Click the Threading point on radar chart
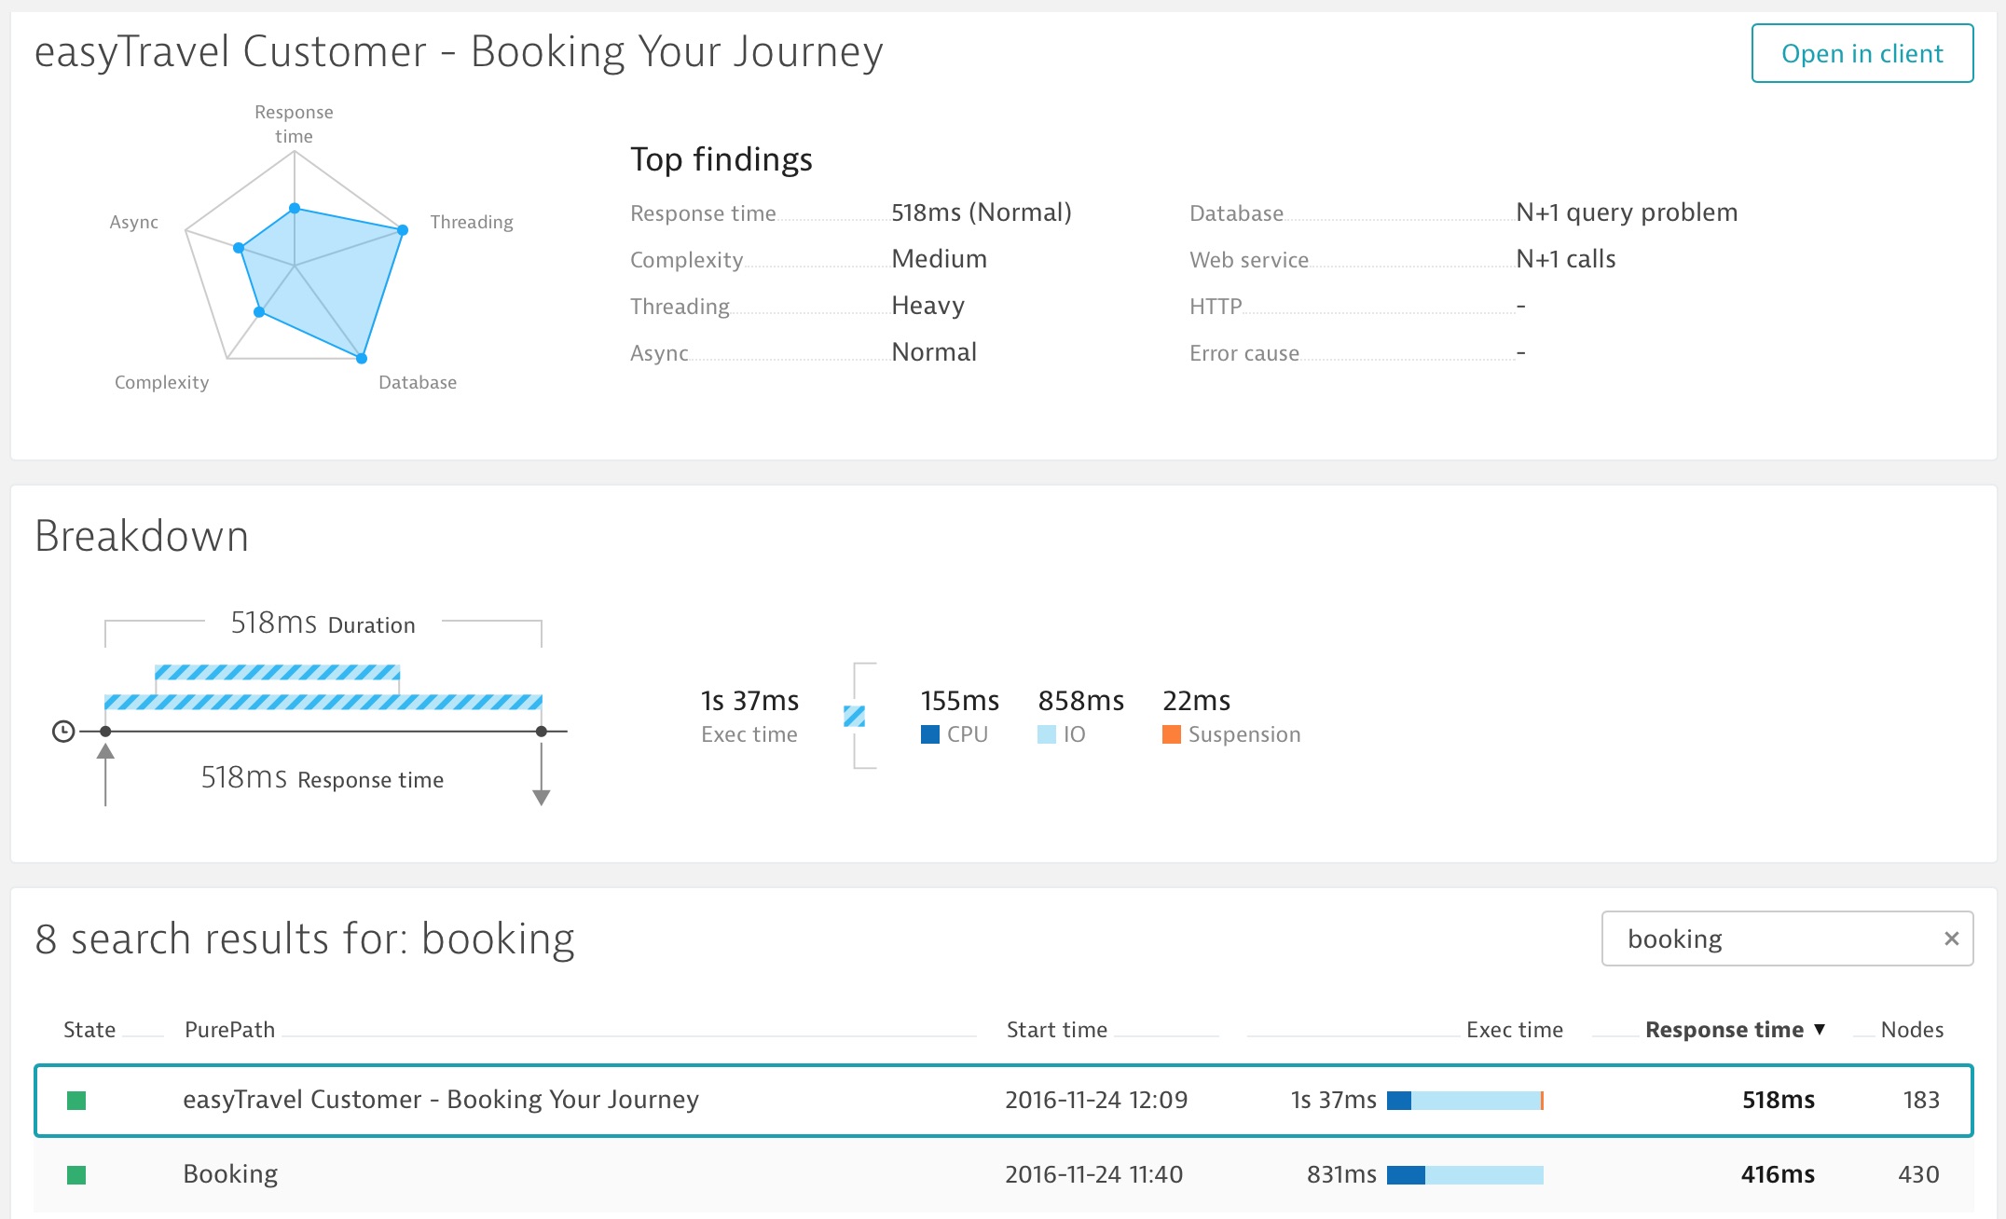Viewport: 2006px width, 1219px height. point(403,229)
